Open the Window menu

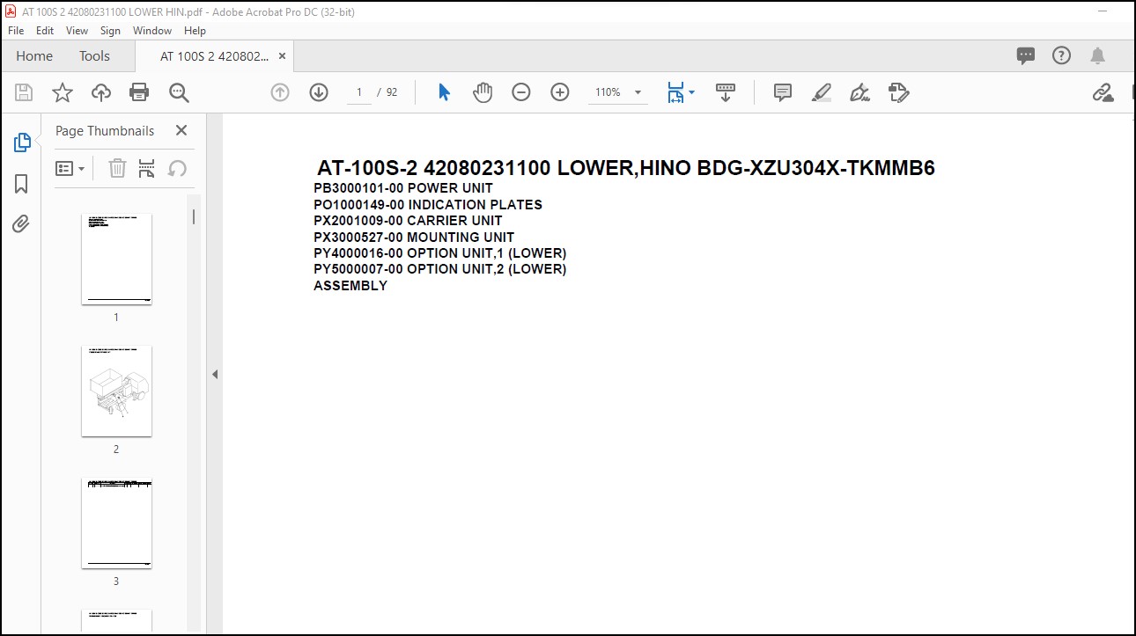point(152,30)
